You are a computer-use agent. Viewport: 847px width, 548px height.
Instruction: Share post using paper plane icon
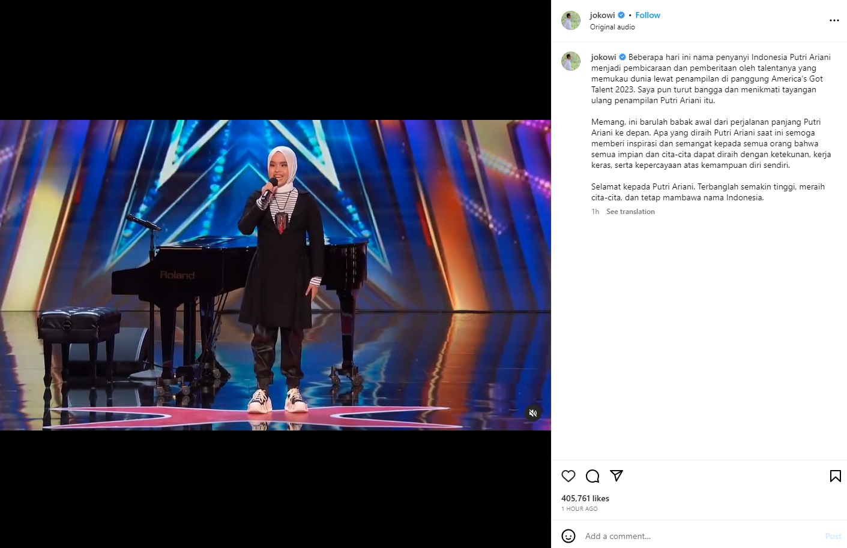coord(616,475)
